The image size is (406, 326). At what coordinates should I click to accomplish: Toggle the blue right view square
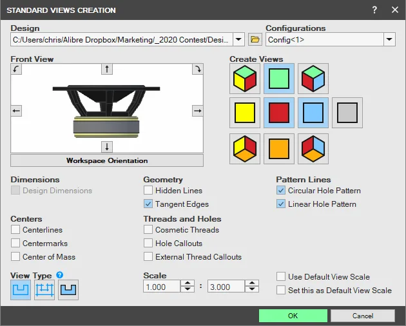(x=313, y=113)
